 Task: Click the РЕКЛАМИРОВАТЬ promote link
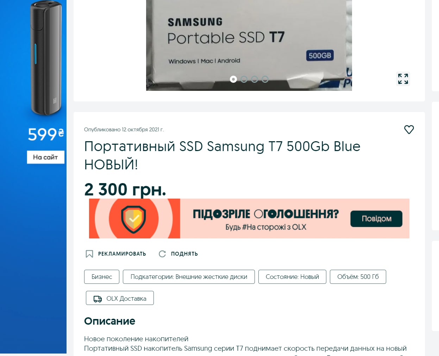[122, 254]
